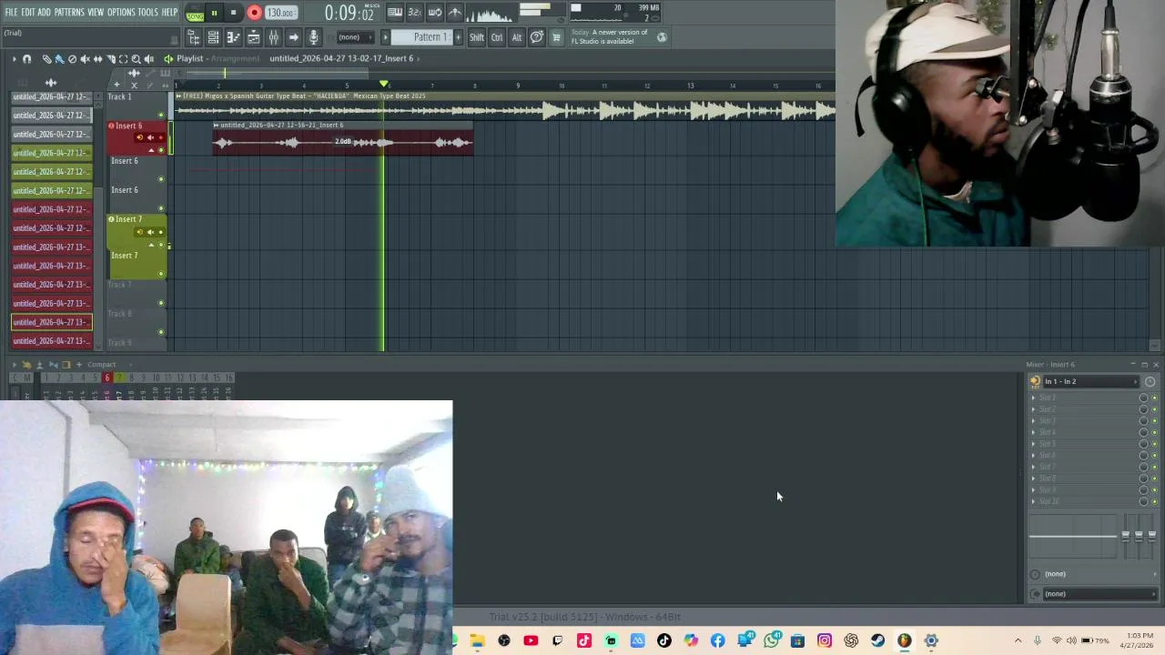Viewport: 1165px width, 655px height.
Task: Select the Playlist delete tool
Action: tap(72, 59)
